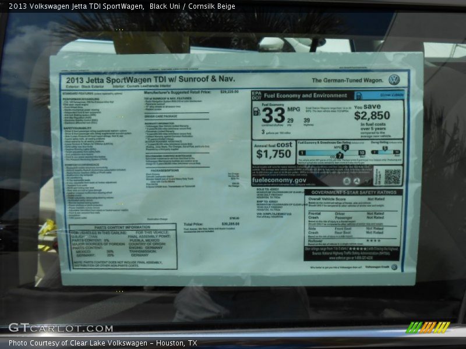Open the fueleconomy.gov link
466x349 pixels.
279,180
